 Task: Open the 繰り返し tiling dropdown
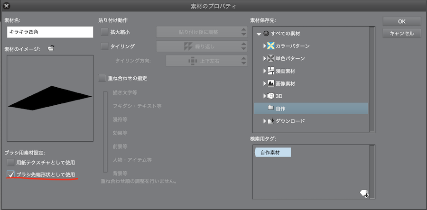[x=202, y=46]
